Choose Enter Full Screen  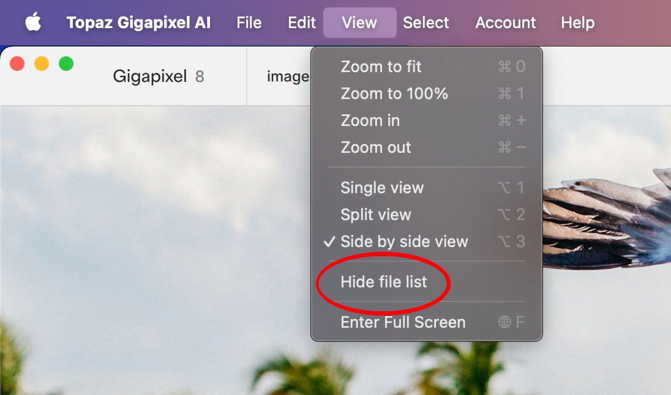point(403,322)
